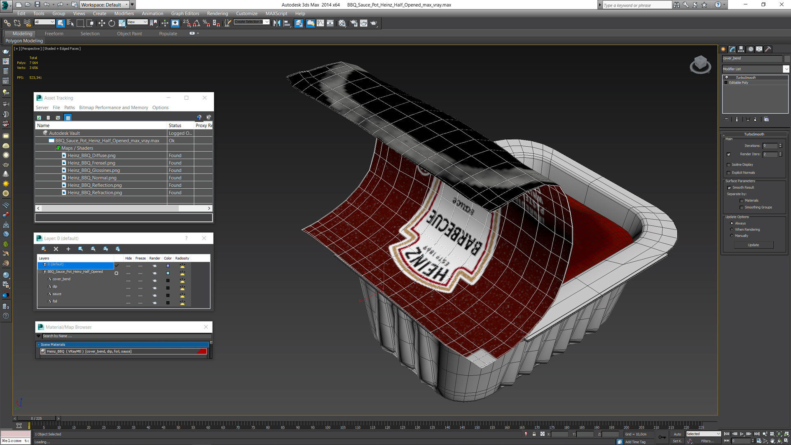The height and width of the screenshot is (445, 791).
Task: Click Delete layer X icon in Layer window
Action: click(x=56, y=249)
